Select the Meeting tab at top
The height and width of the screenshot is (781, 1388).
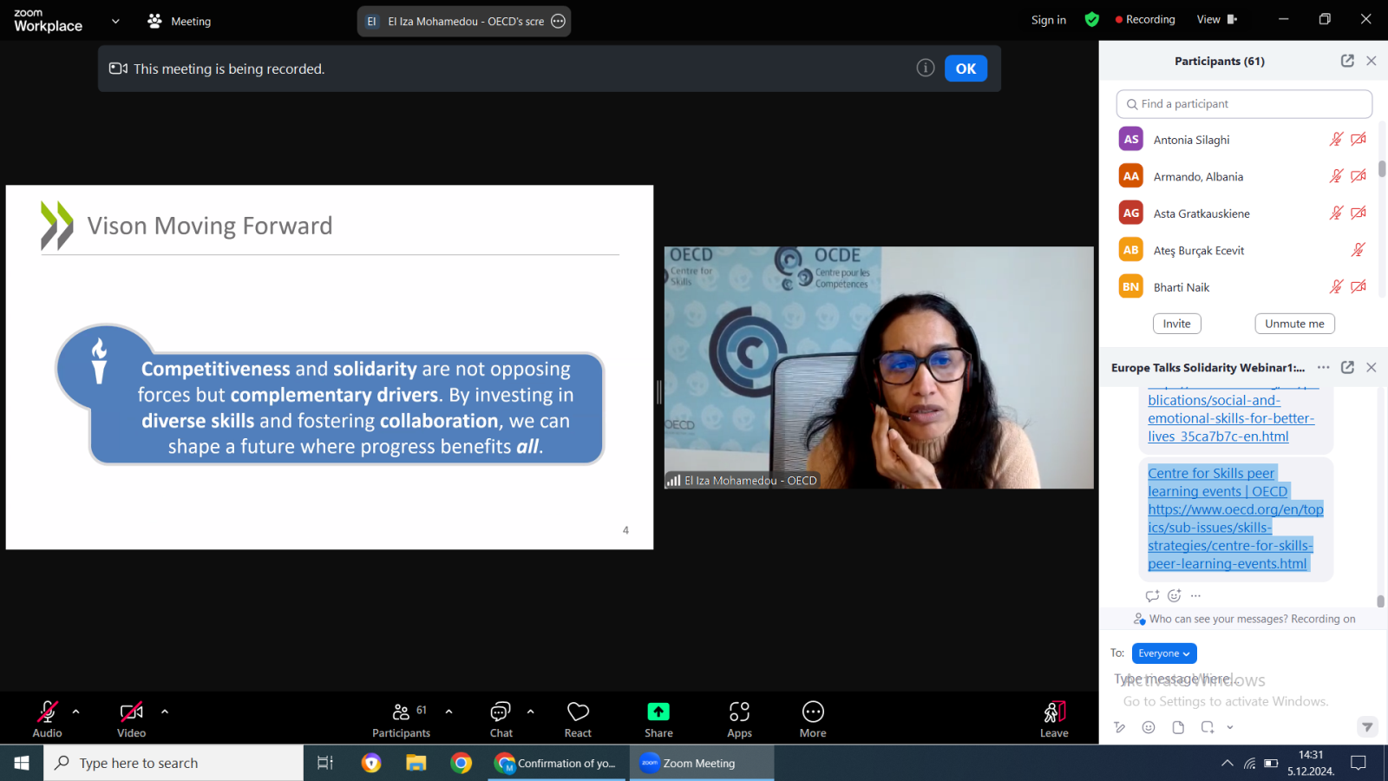click(180, 21)
